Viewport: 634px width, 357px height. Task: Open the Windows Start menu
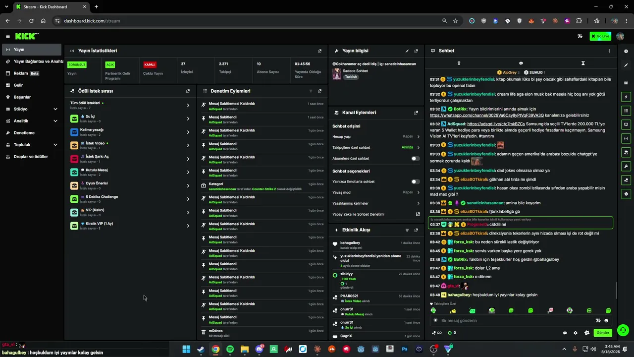pos(186,349)
